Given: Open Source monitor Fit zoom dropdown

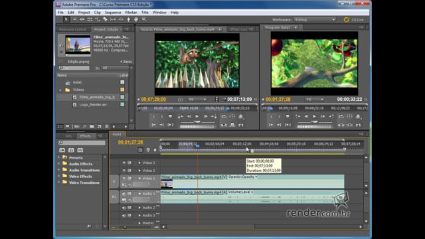Looking at the screenshot, I should [197, 100].
